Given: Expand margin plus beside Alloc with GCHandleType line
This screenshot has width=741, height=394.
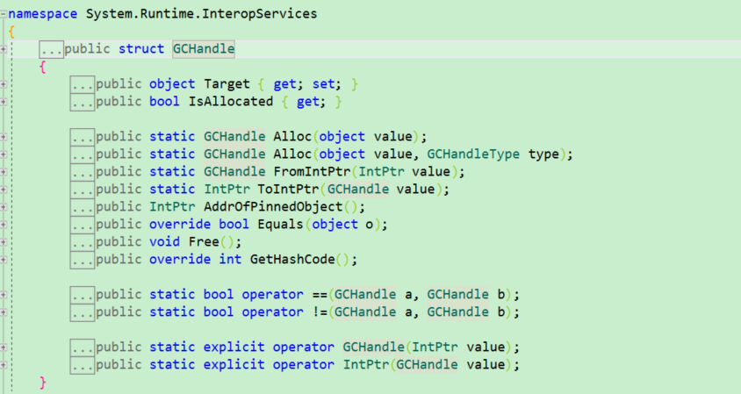Looking at the screenshot, I should click(3, 154).
